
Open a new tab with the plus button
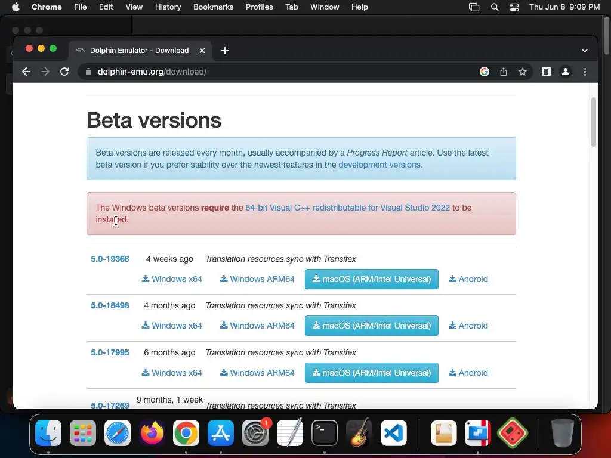[225, 51]
